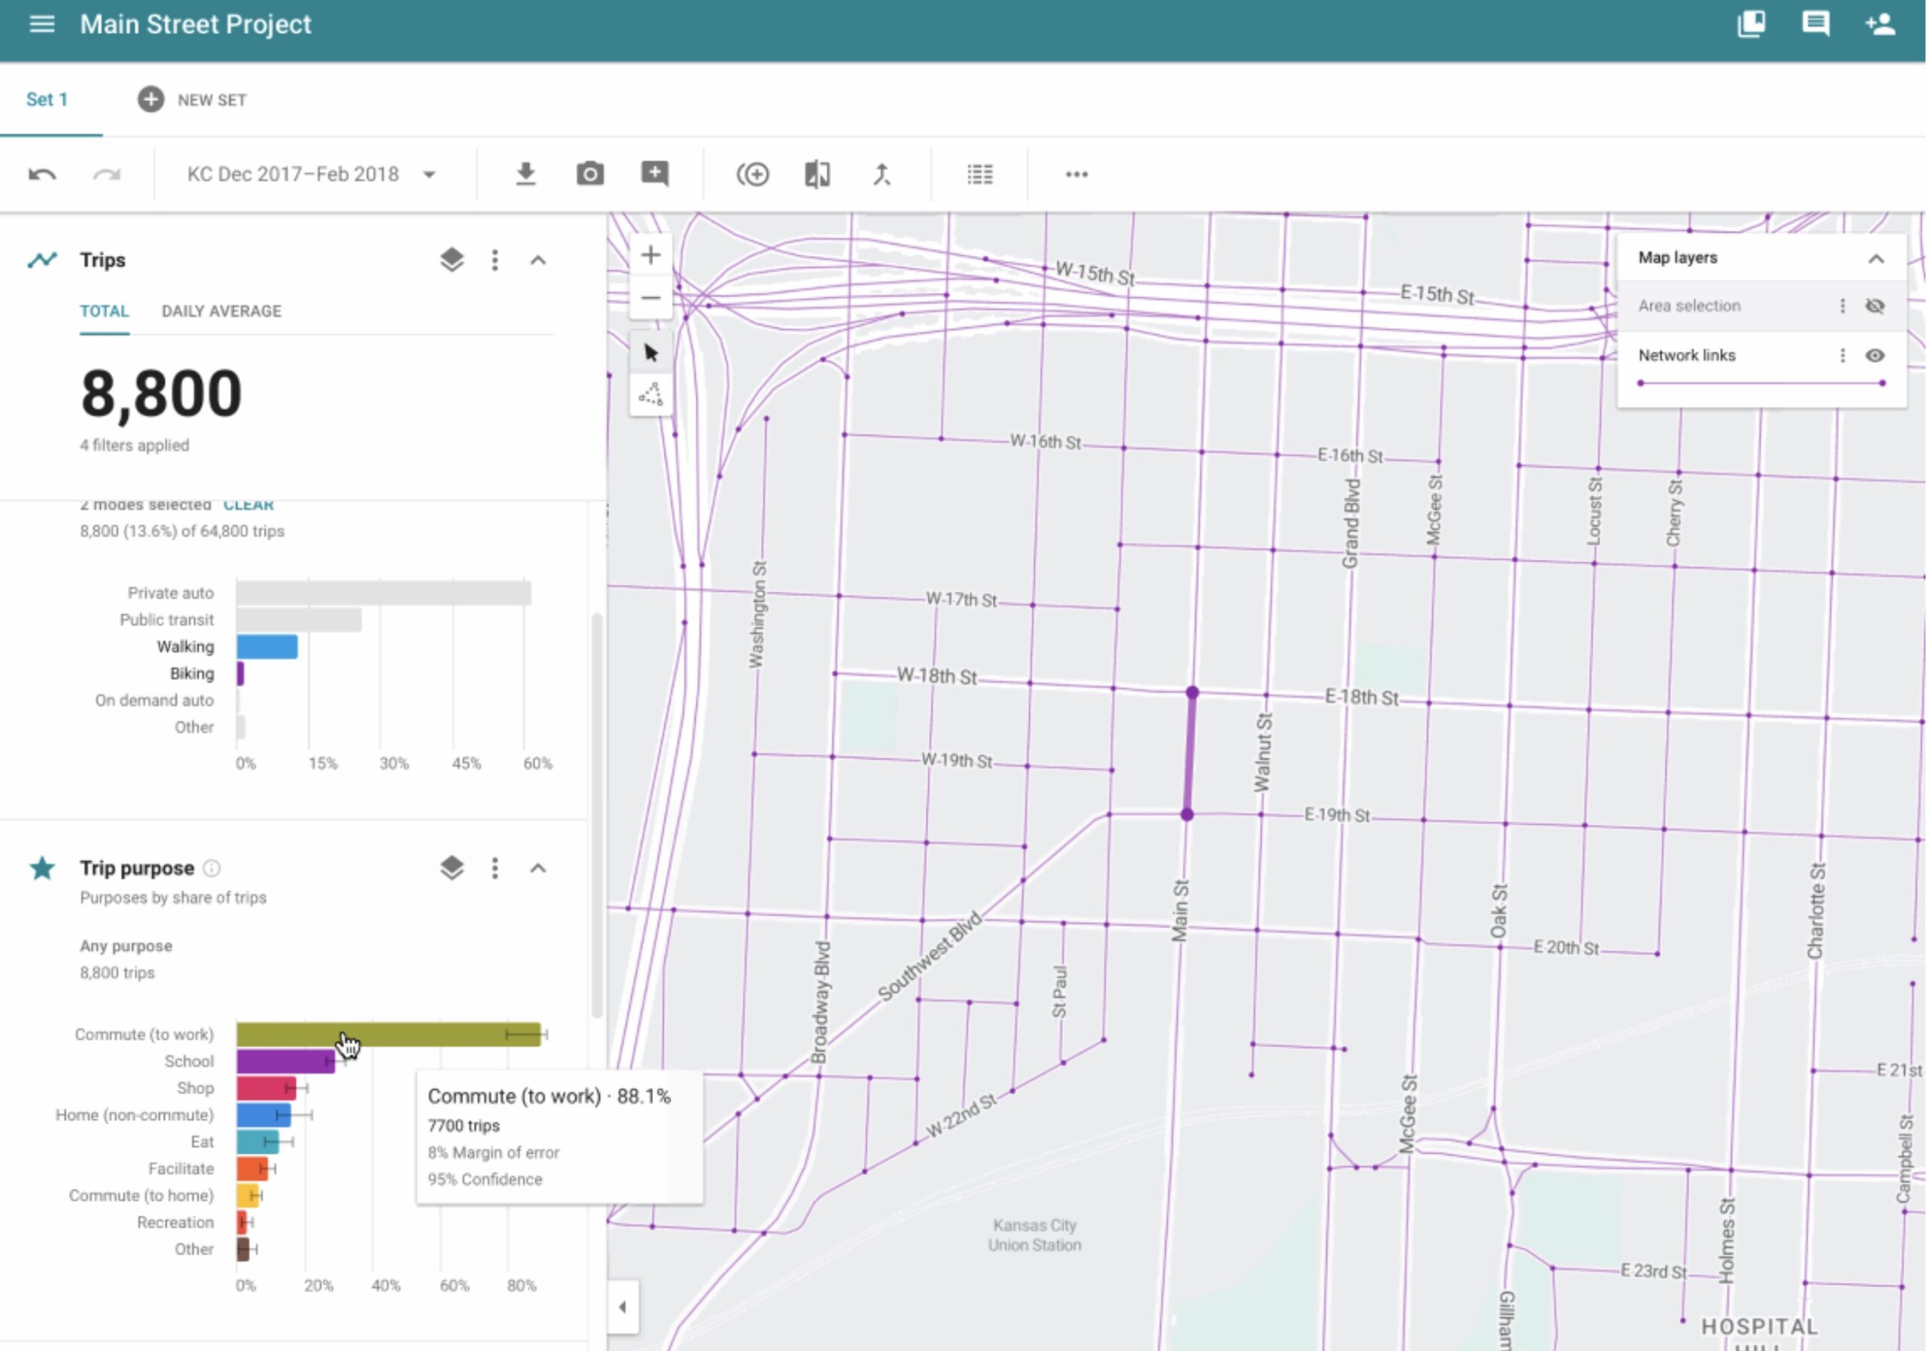The image size is (1927, 1351).
Task: Click CLEAR to reset selected modes
Action: point(248,506)
